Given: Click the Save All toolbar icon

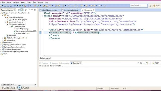Looking at the screenshot, I should point(8,6).
